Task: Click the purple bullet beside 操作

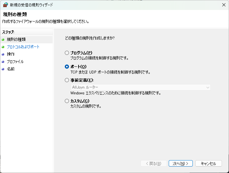Action: 3,54
